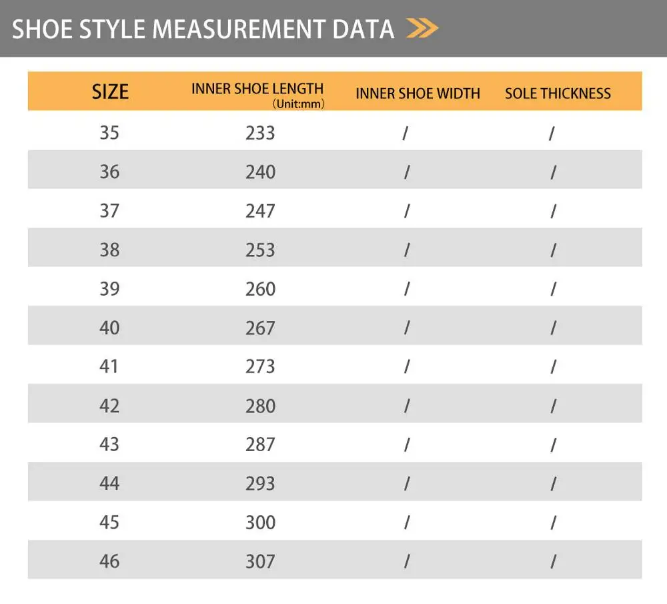
Task: Click inner shoe length "253"
Action: pyautogui.click(x=260, y=250)
